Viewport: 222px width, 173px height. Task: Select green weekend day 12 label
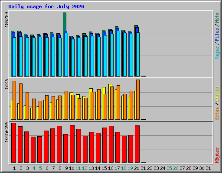pos(85,168)
